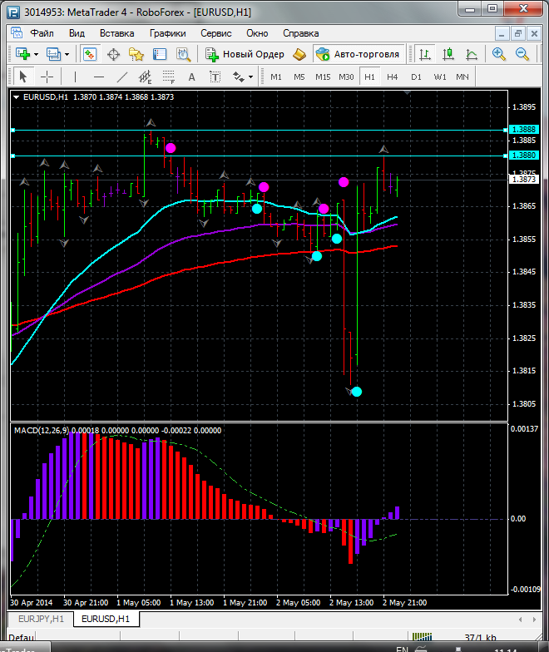Switch to the EURJPY,H1 chart tab

coord(39,619)
